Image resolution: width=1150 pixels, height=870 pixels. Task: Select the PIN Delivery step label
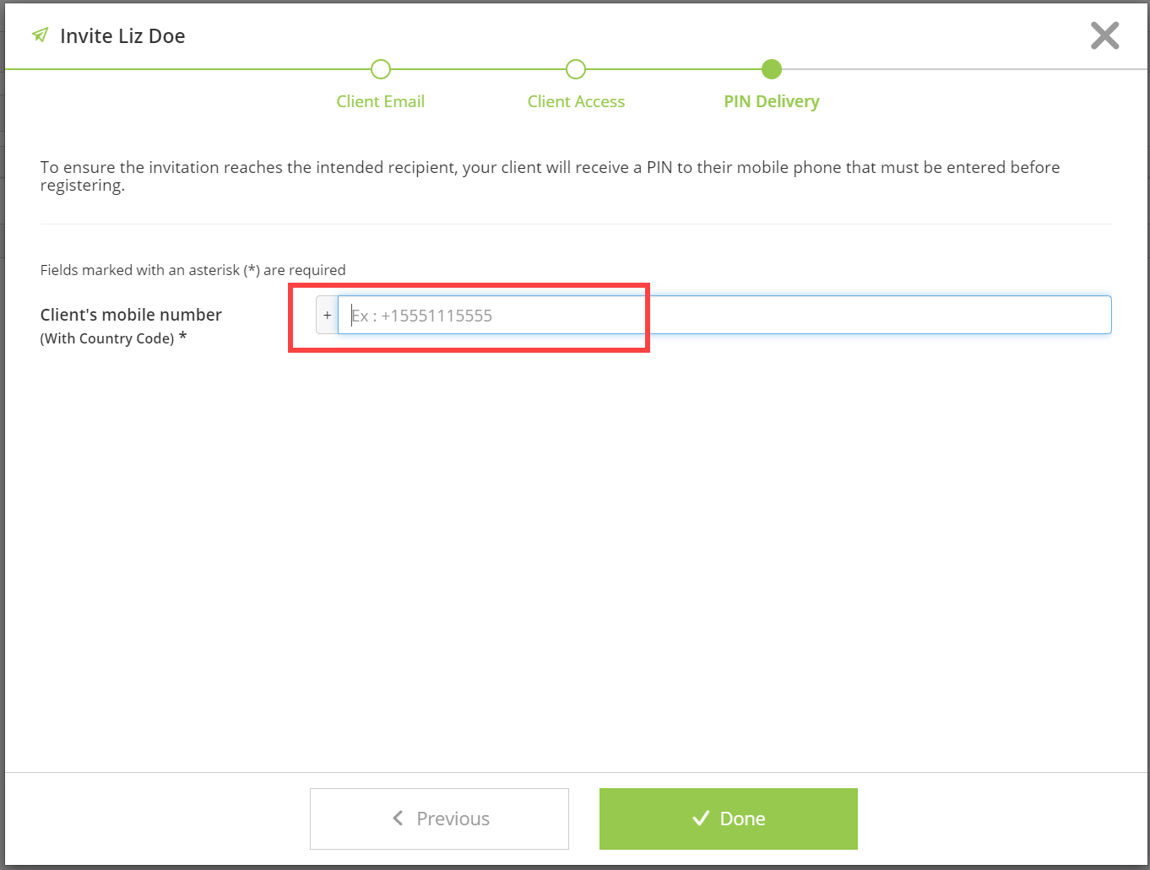[772, 101]
